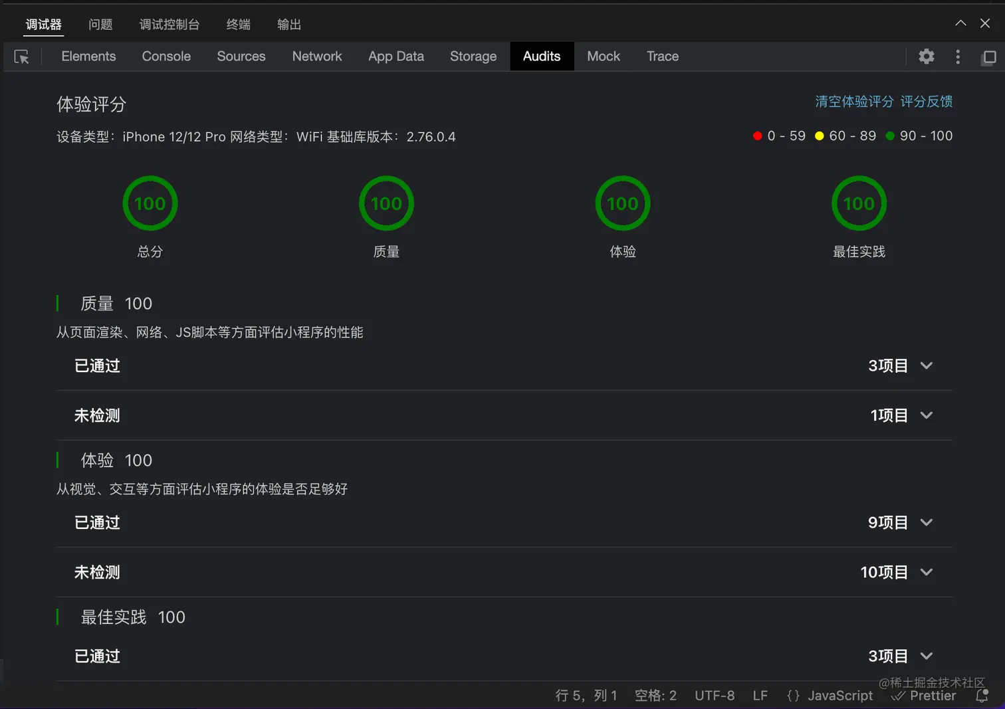Expand 质量 已通过 3项目 chevron
This screenshot has width=1005, height=709.
coord(927,365)
